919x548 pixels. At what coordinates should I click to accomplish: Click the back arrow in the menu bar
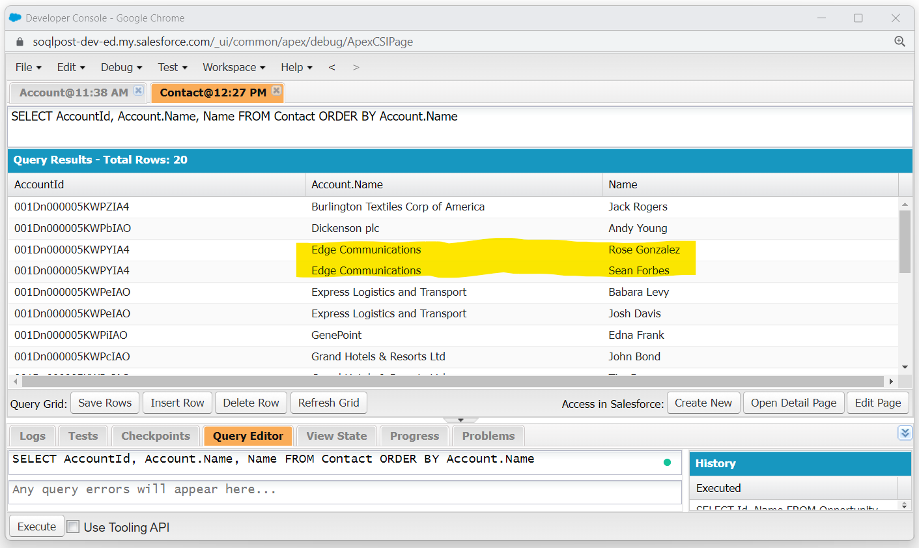tap(332, 67)
